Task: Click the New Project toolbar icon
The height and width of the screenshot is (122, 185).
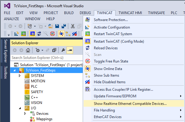Action: click(29, 26)
